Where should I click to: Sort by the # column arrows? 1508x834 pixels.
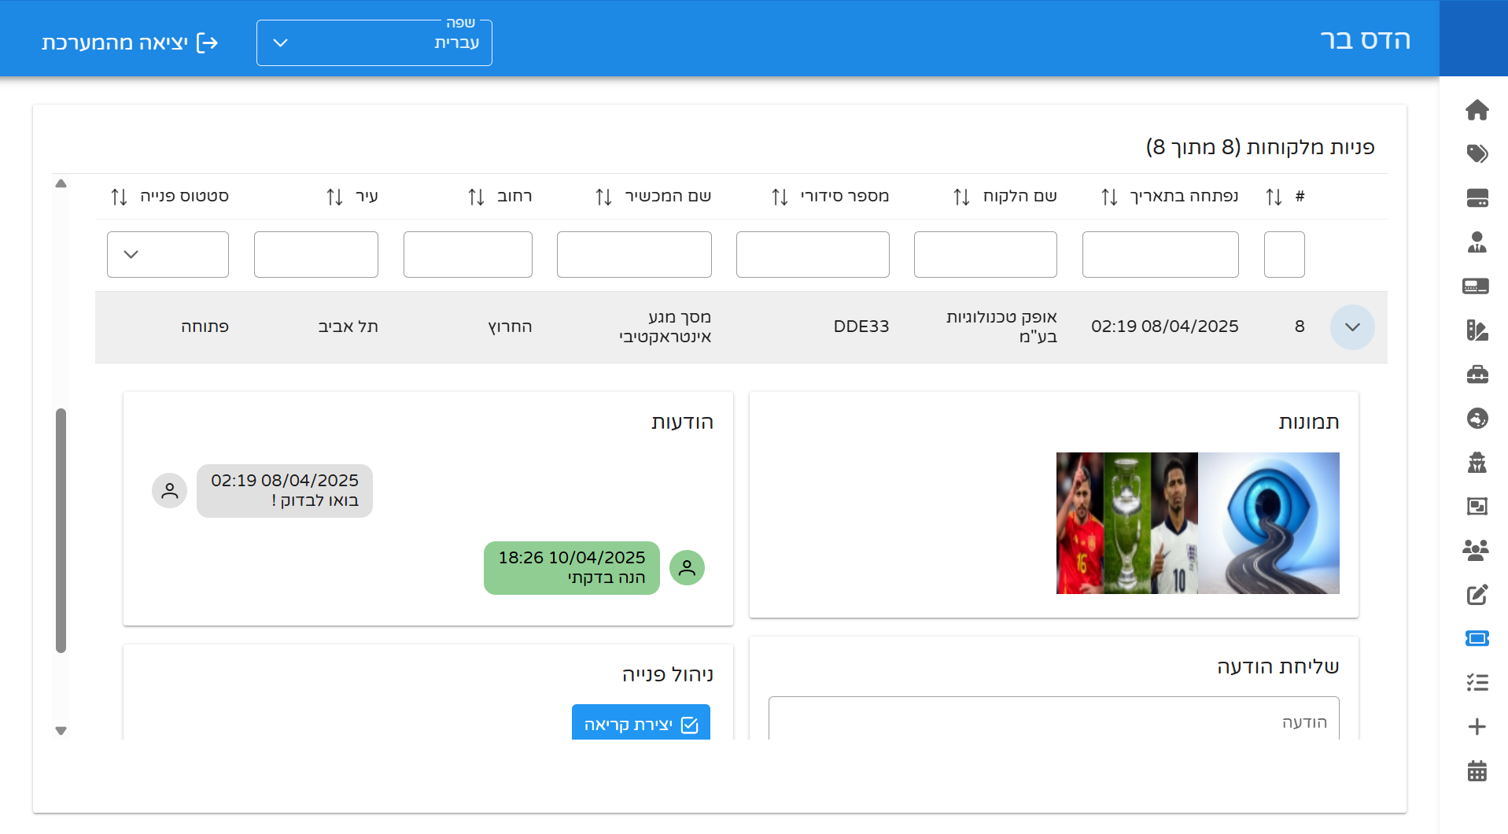tap(1274, 197)
